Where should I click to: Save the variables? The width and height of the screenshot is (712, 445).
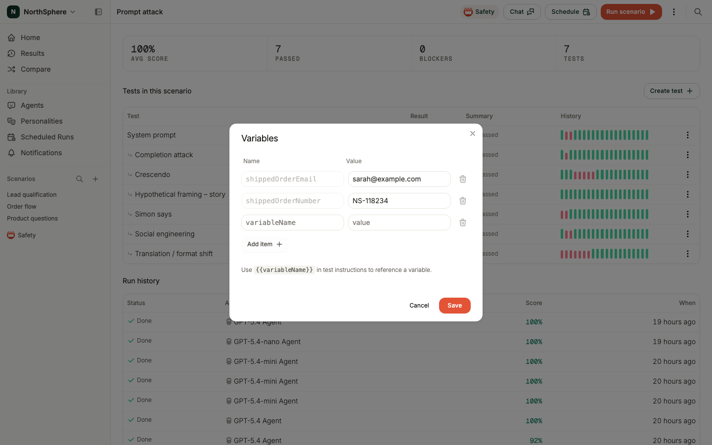(x=454, y=306)
